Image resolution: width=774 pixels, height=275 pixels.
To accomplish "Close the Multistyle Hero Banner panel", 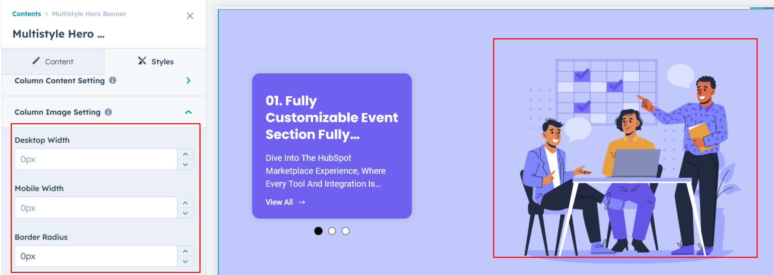I will point(190,16).
